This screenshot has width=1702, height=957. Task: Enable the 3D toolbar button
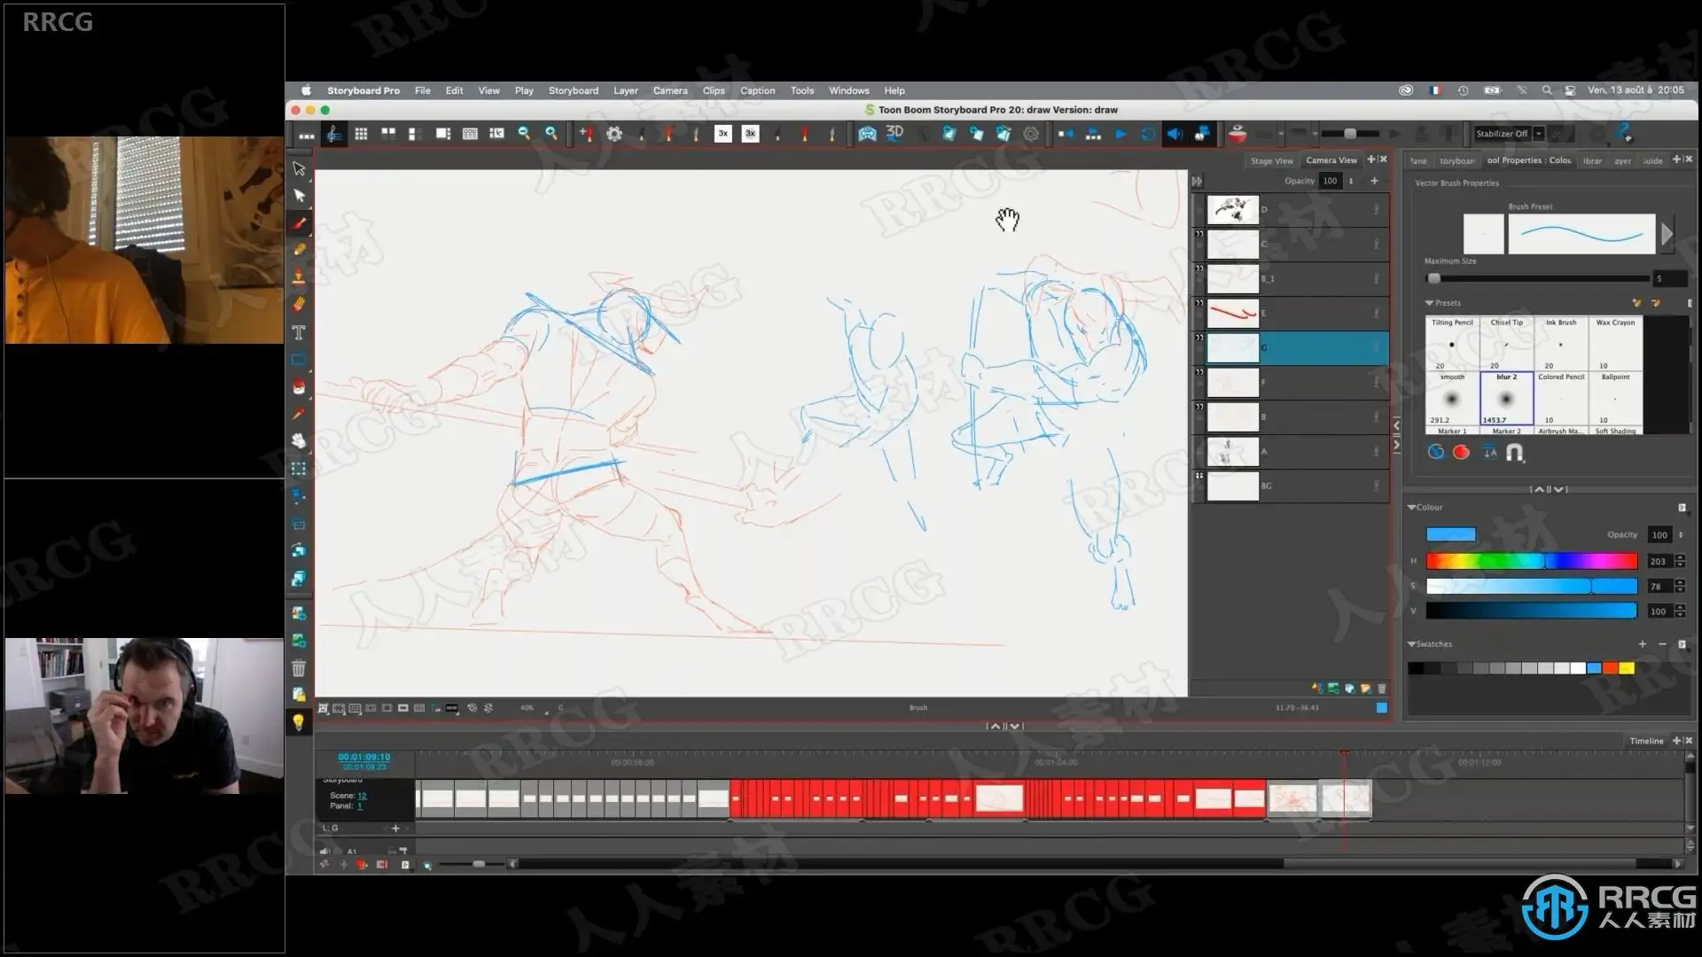coord(894,133)
